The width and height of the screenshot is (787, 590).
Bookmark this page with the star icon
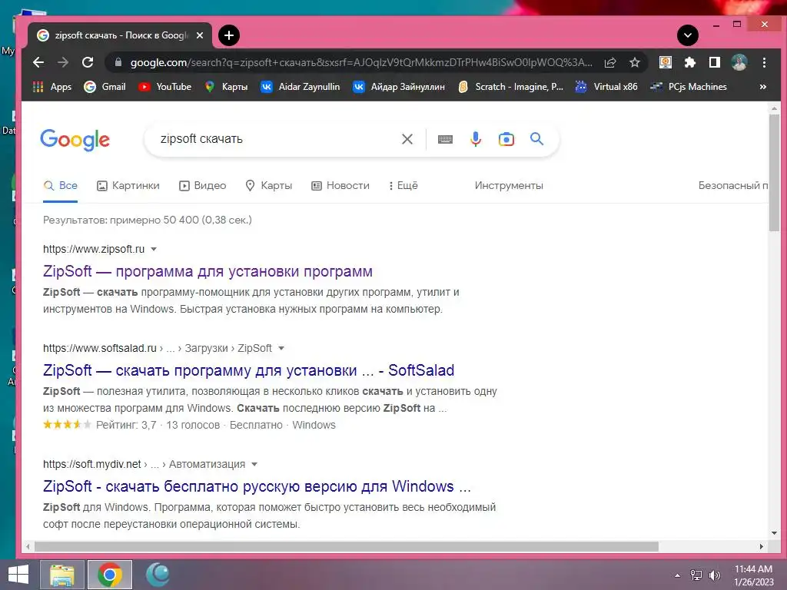tap(634, 62)
